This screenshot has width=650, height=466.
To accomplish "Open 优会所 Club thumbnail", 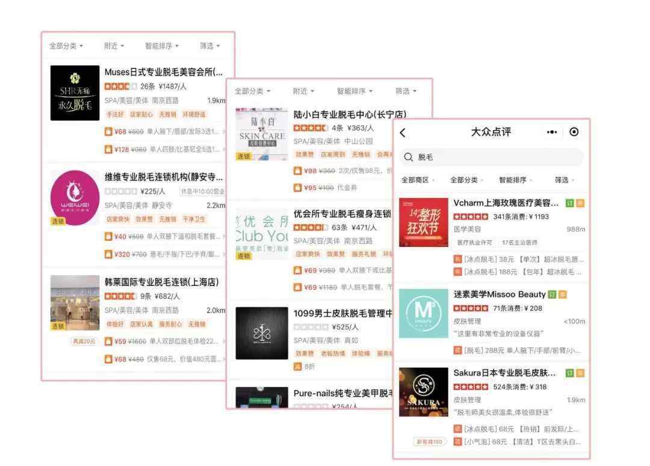I will click(x=262, y=234).
